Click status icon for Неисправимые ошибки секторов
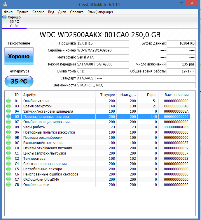Viewport: 201px width, 220px height. [8, 174]
